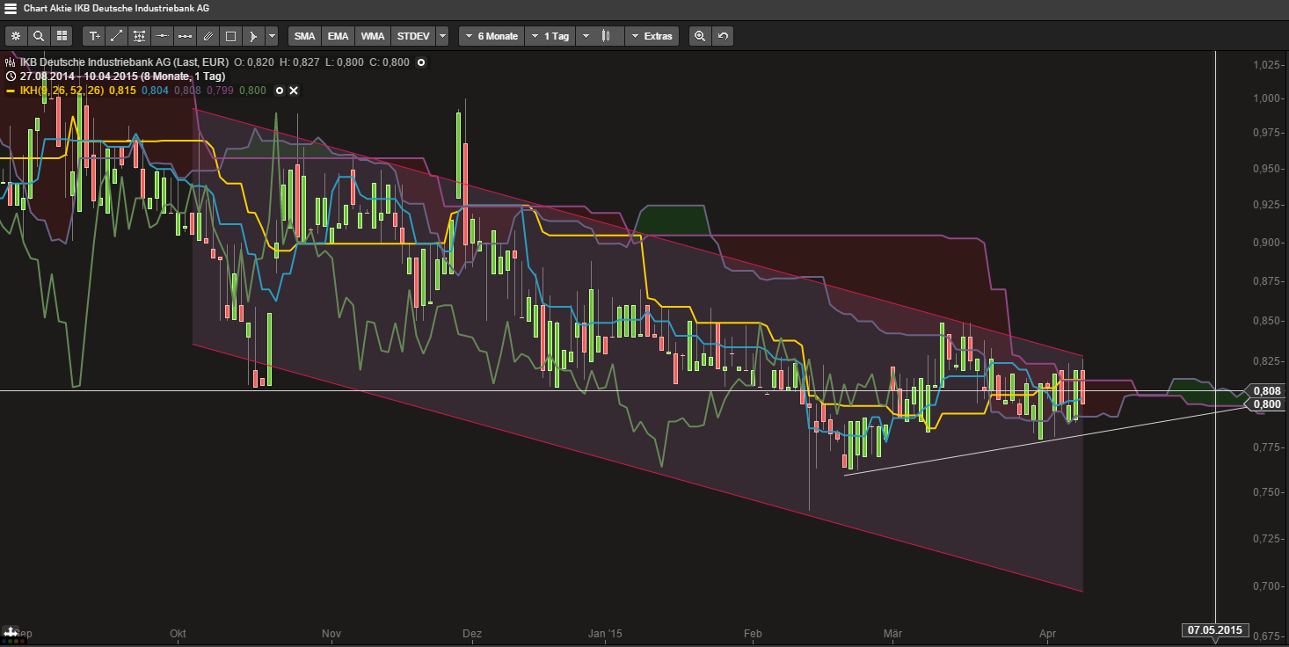Image resolution: width=1289 pixels, height=647 pixels.
Task: Open the Extras menu
Action: [652, 36]
